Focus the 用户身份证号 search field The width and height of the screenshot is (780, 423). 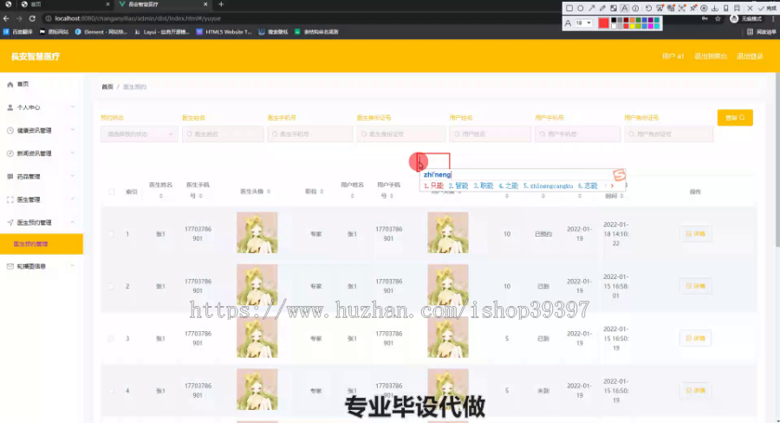668,133
